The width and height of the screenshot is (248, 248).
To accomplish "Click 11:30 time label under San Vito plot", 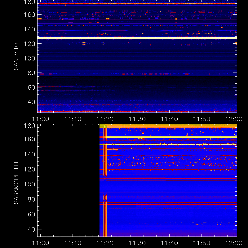I will pos(137,119).
